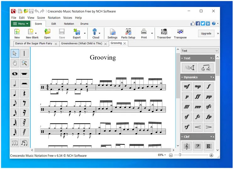Click the score vertical scrollbar thumb
Viewport: 234px width, 169px height.
pyautogui.click(x=178, y=76)
